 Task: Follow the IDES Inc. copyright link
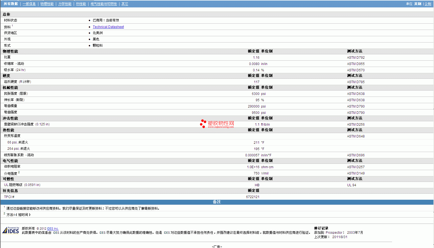pyautogui.click(x=53, y=229)
